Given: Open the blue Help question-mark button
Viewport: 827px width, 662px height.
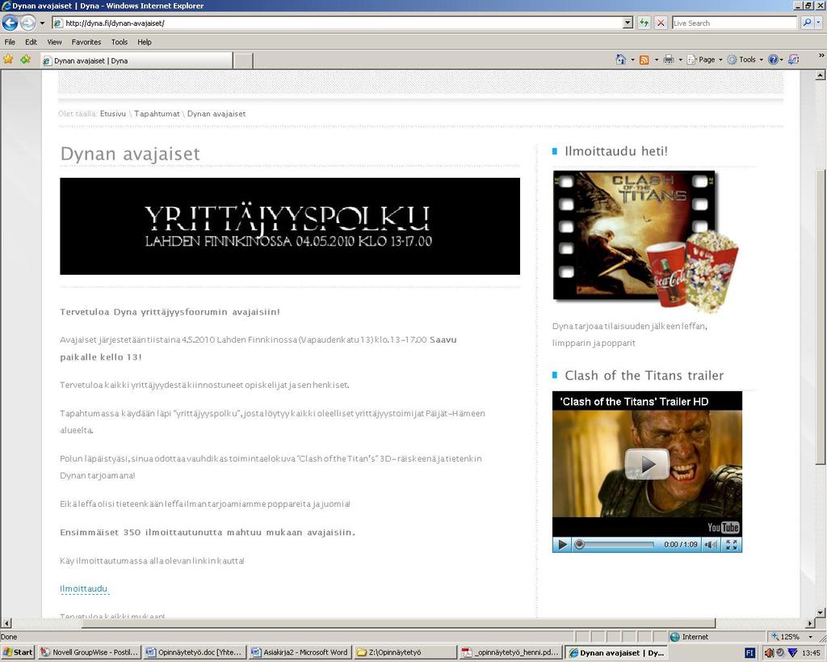Looking at the screenshot, I should click(773, 60).
